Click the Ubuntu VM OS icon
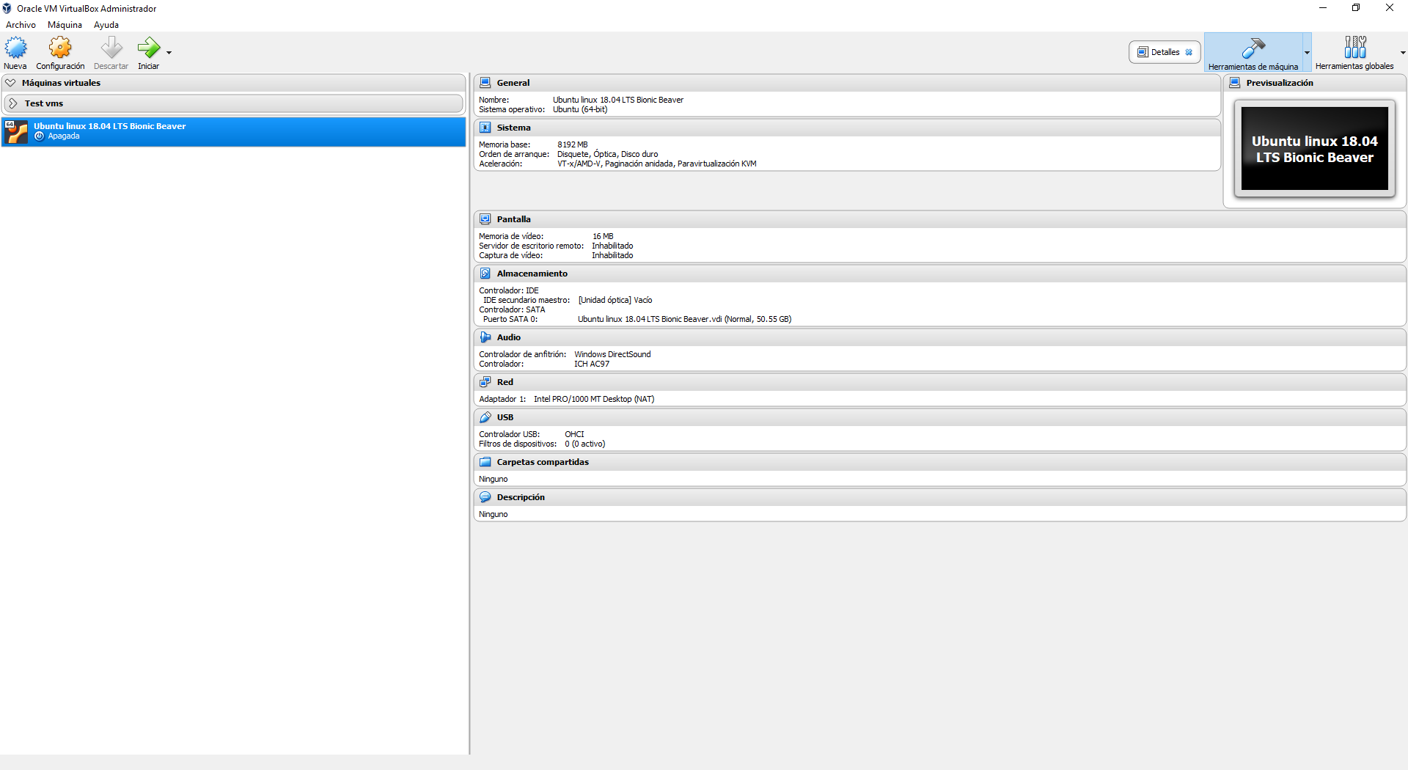The height and width of the screenshot is (770, 1408). [15, 131]
